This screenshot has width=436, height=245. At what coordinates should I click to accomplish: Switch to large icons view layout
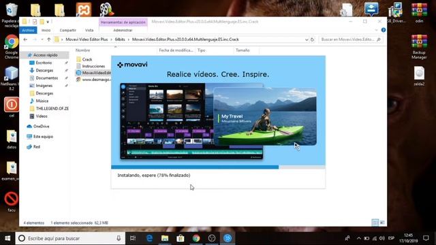coord(382,223)
